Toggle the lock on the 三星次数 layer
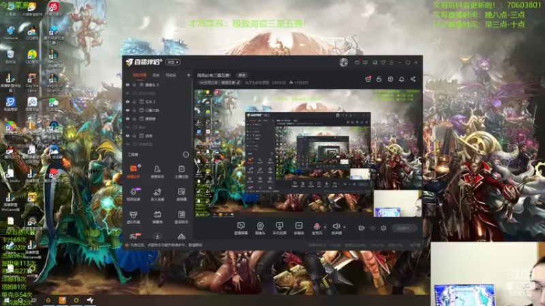 (x=134, y=110)
